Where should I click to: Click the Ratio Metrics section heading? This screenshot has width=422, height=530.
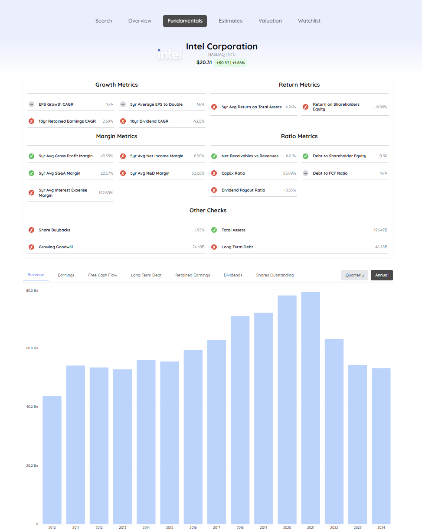(x=299, y=137)
